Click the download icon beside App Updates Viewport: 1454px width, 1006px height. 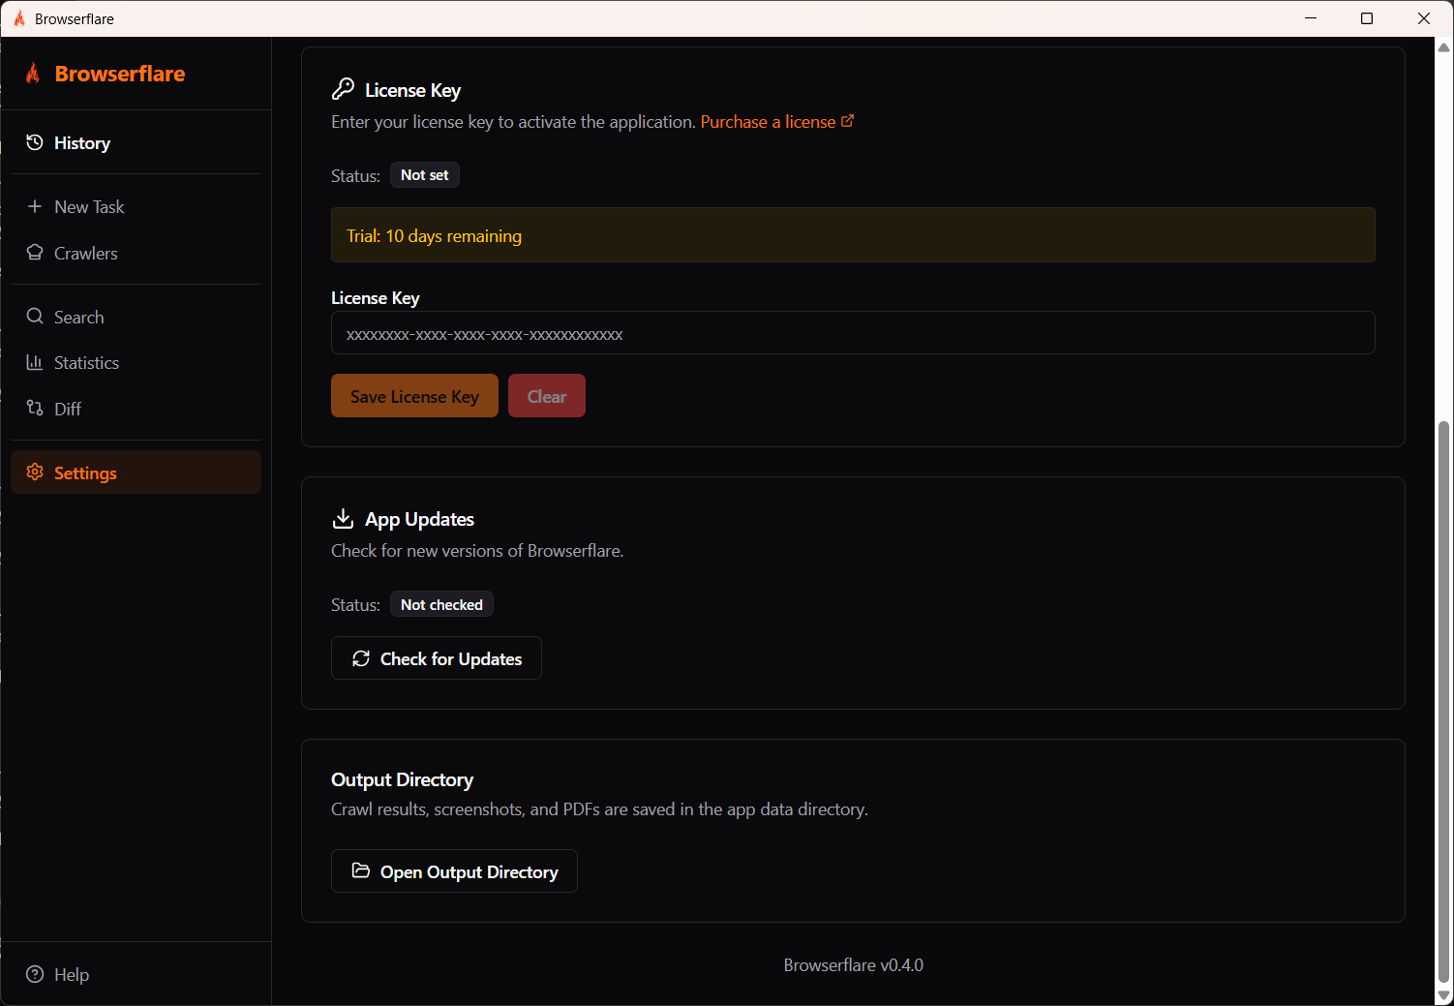[343, 519]
